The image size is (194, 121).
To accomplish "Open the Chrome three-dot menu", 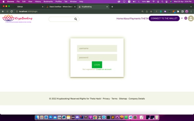I will point(191,11).
